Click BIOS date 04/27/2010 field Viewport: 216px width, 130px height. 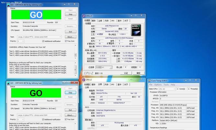(x=119, y=116)
